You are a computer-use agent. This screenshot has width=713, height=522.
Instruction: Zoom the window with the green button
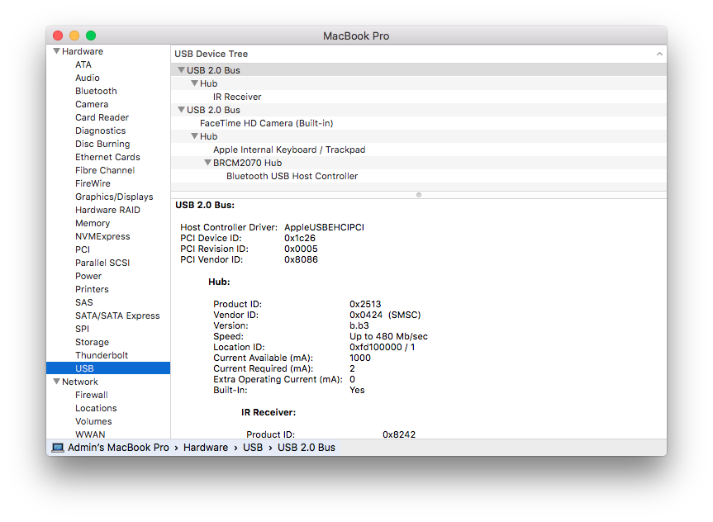click(91, 36)
